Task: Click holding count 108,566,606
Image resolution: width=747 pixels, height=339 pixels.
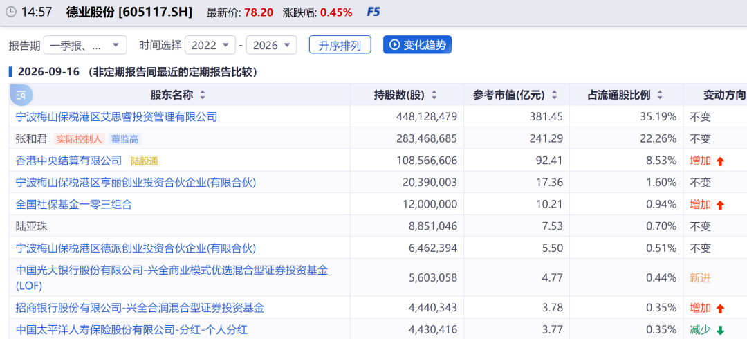Action: [x=426, y=161]
